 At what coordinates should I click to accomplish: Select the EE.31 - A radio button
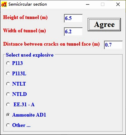coord(20,104)
